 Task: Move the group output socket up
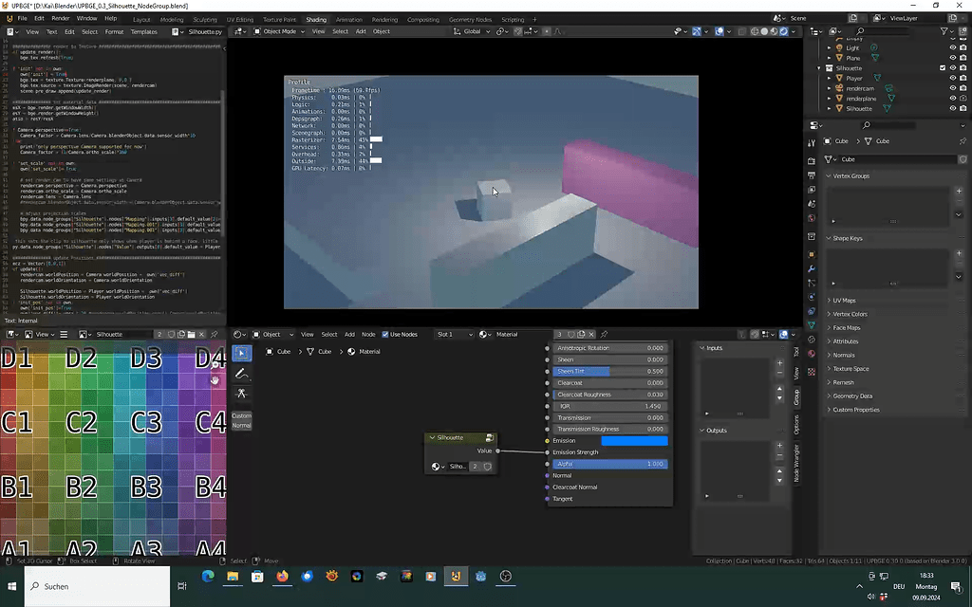(x=780, y=471)
